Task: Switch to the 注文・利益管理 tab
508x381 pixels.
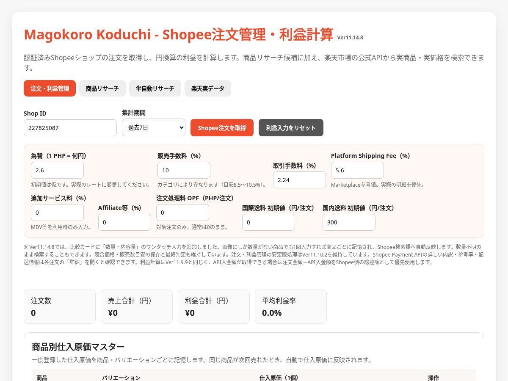Action: 50,88
